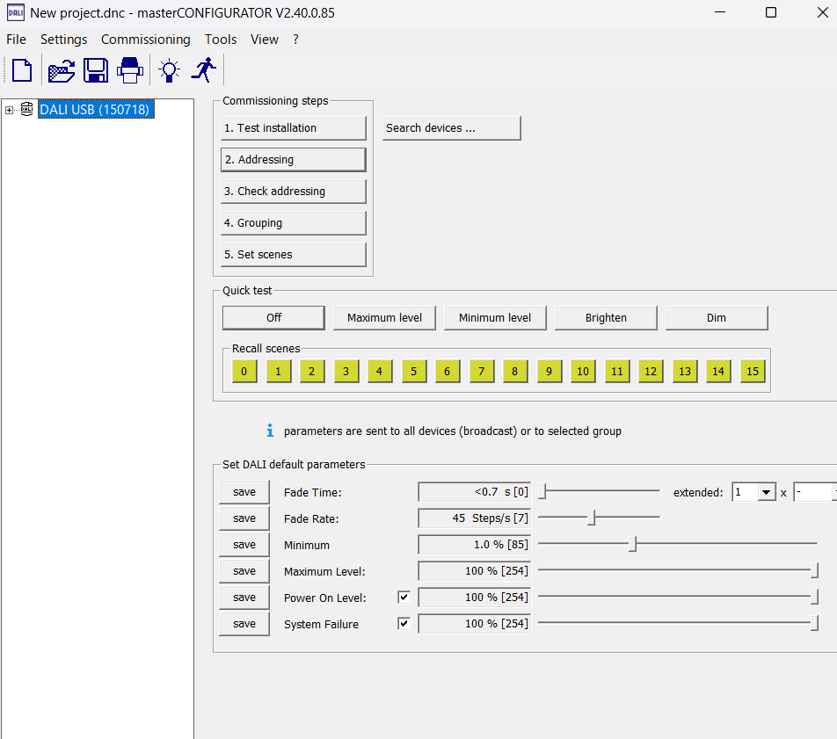Click the Print toolbar icon
This screenshot has width=837, height=739.
pyautogui.click(x=130, y=70)
